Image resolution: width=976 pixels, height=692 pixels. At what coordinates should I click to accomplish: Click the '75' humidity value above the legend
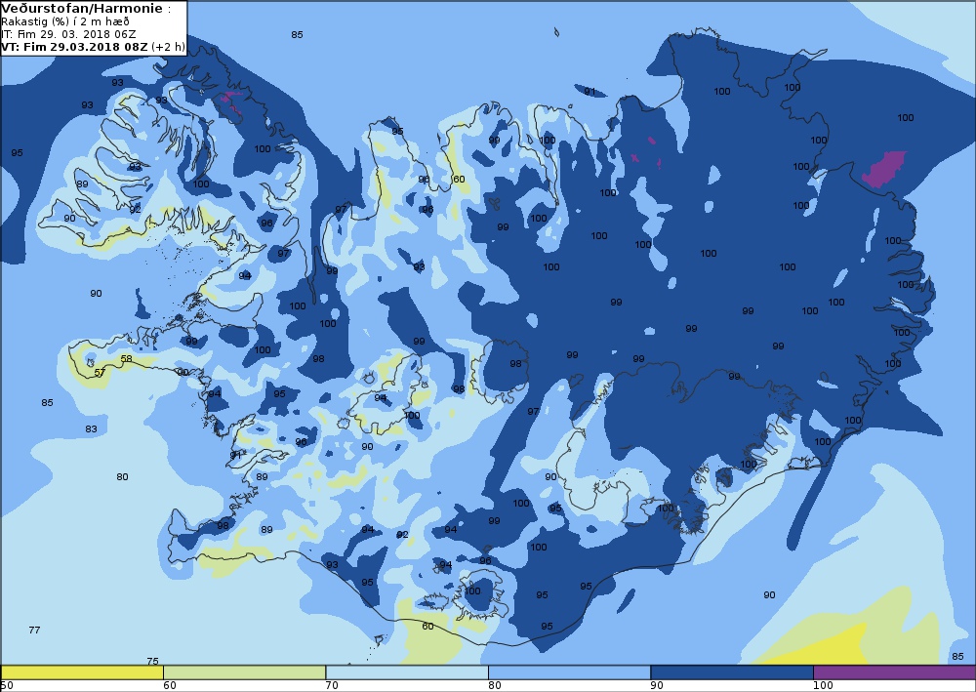point(152,661)
